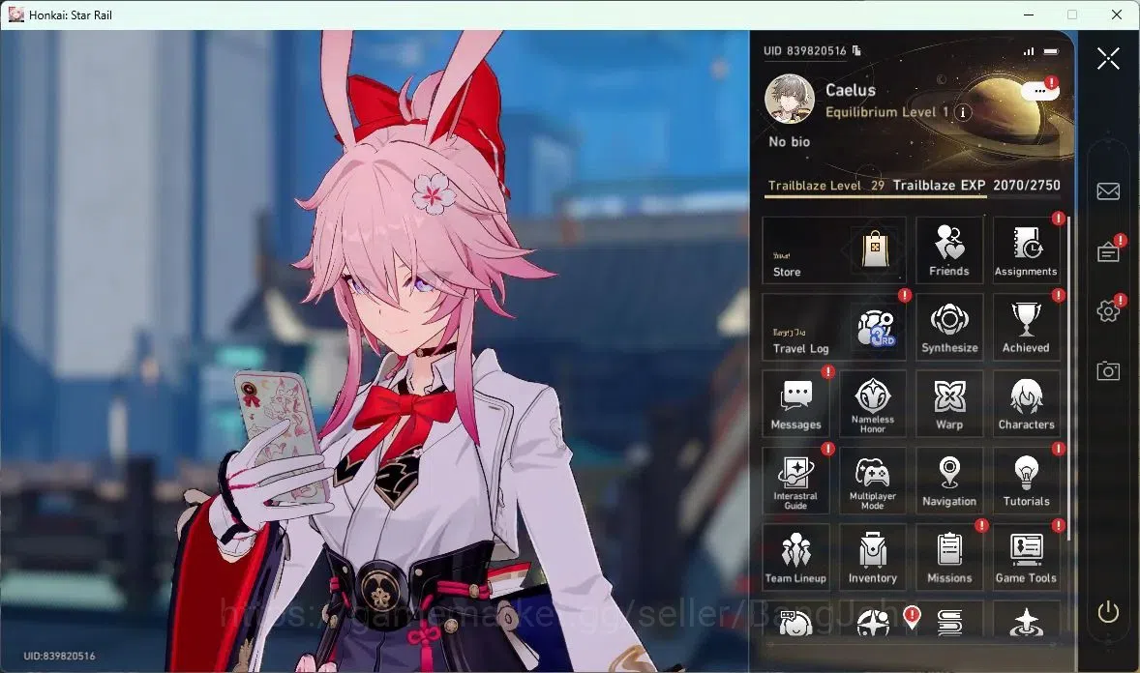Open Assignments
The height and width of the screenshot is (673, 1140).
click(x=1025, y=250)
